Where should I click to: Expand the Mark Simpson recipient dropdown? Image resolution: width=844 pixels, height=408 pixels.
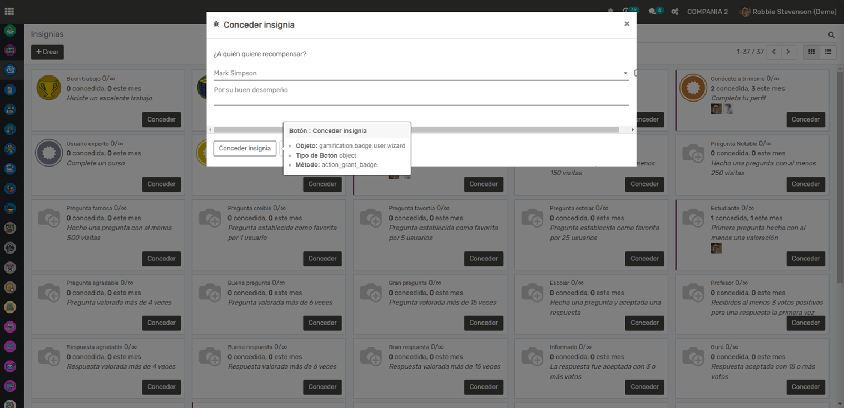[x=625, y=73]
